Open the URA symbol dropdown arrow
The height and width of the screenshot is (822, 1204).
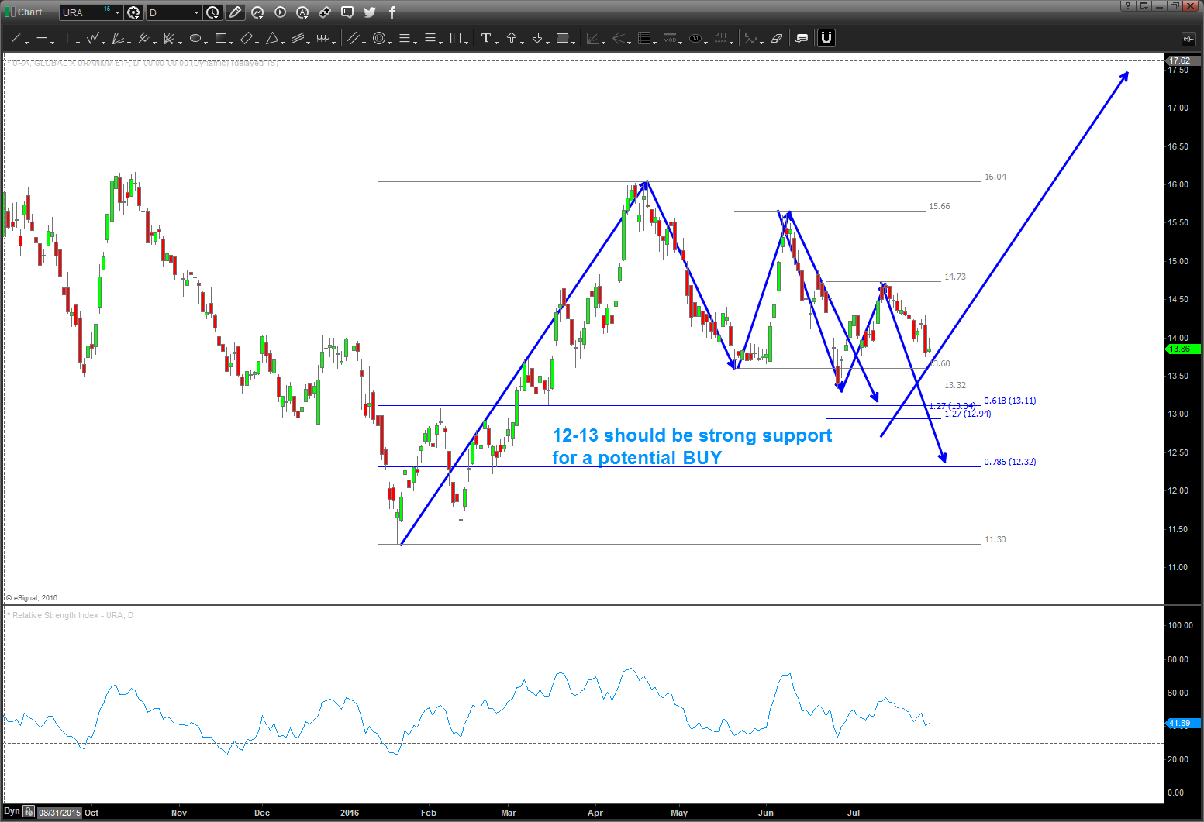[x=117, y=12]
